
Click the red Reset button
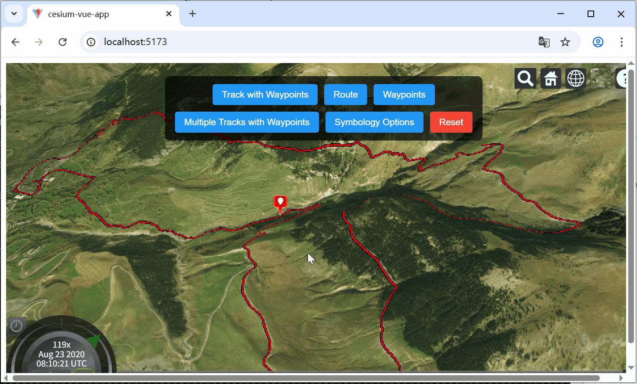(451, 122)
